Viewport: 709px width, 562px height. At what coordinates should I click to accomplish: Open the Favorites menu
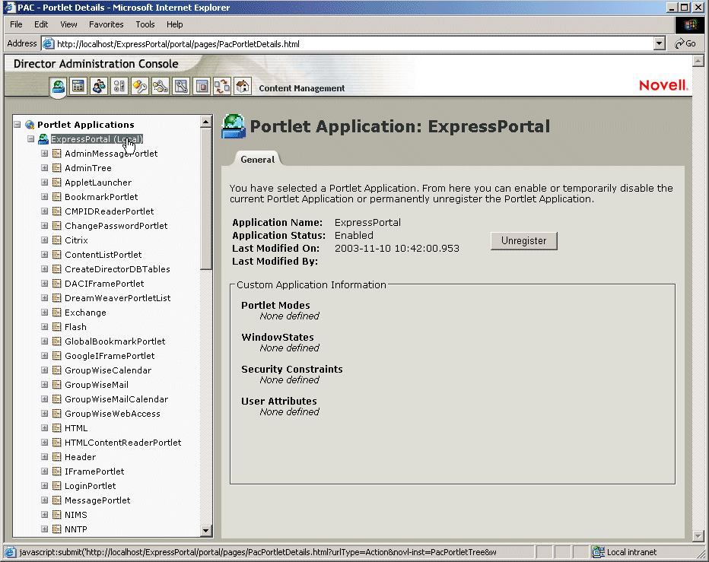coord(106,24)
